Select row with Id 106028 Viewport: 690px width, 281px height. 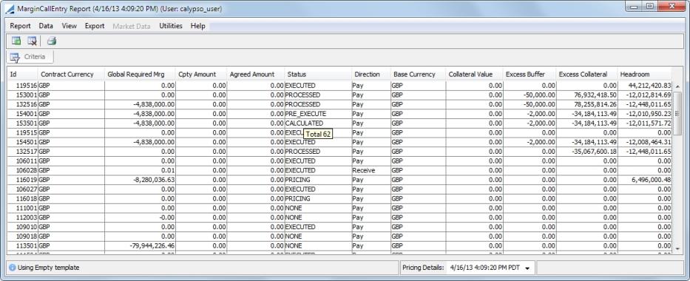pyautogui.click(x=339, y=170)
